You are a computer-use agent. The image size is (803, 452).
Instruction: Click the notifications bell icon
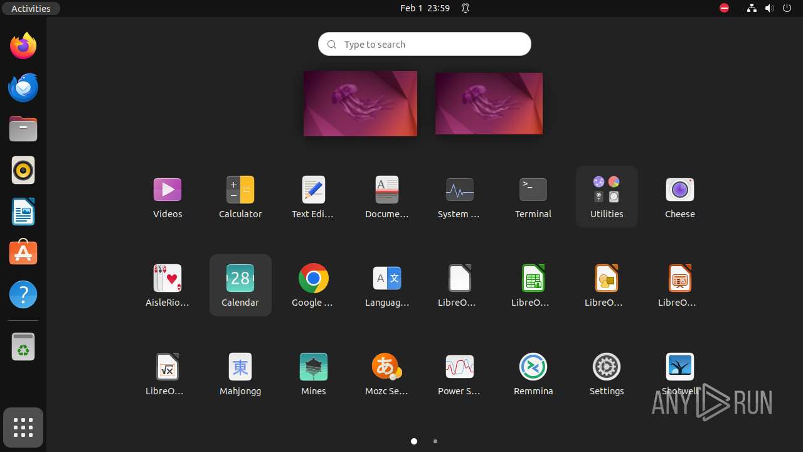pos(465,8)
